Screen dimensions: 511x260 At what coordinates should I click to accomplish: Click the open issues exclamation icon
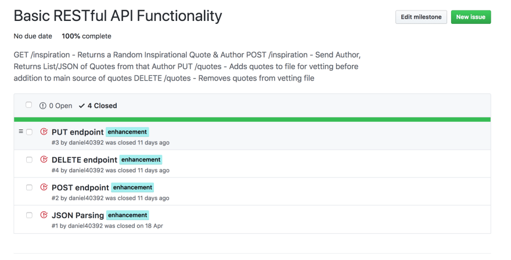(43, 106)
